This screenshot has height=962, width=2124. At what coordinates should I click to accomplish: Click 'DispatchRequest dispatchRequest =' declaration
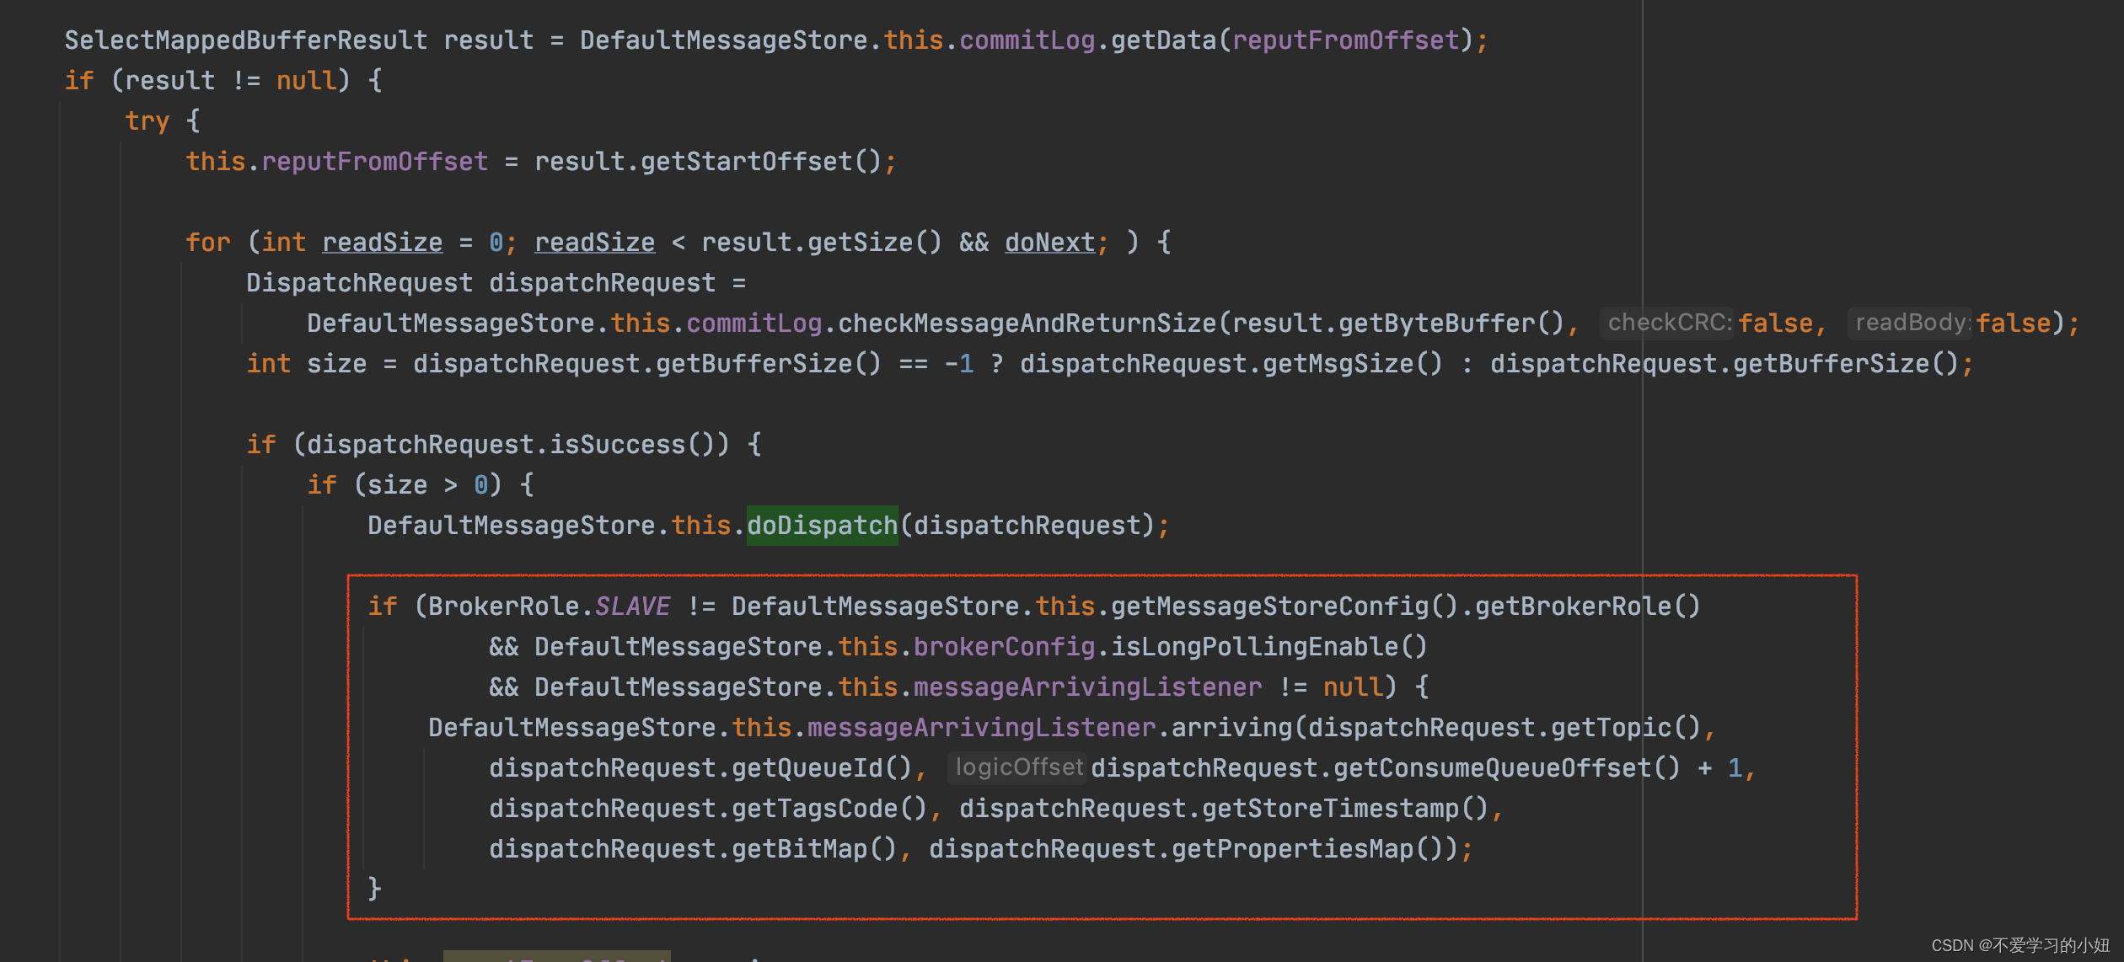click(496, 283)
